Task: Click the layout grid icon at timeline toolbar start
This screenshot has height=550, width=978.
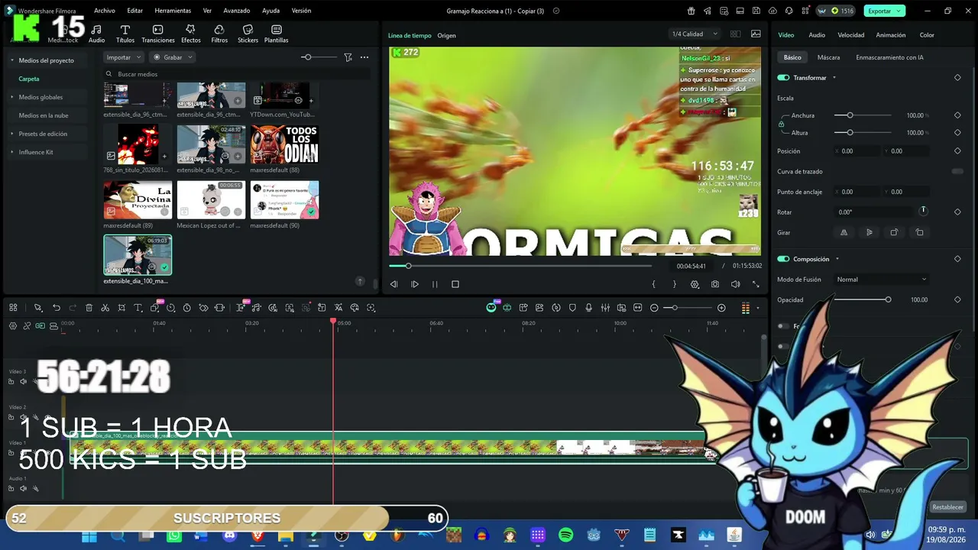Action: point(13,308)
